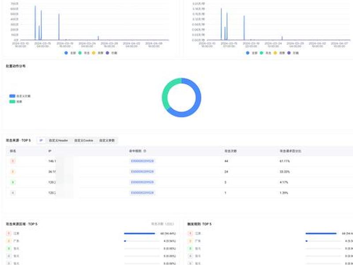Toggle yellow legend dot in left chart
The image size is (353, 265).
pyautogui.click(x=94, y=53)
